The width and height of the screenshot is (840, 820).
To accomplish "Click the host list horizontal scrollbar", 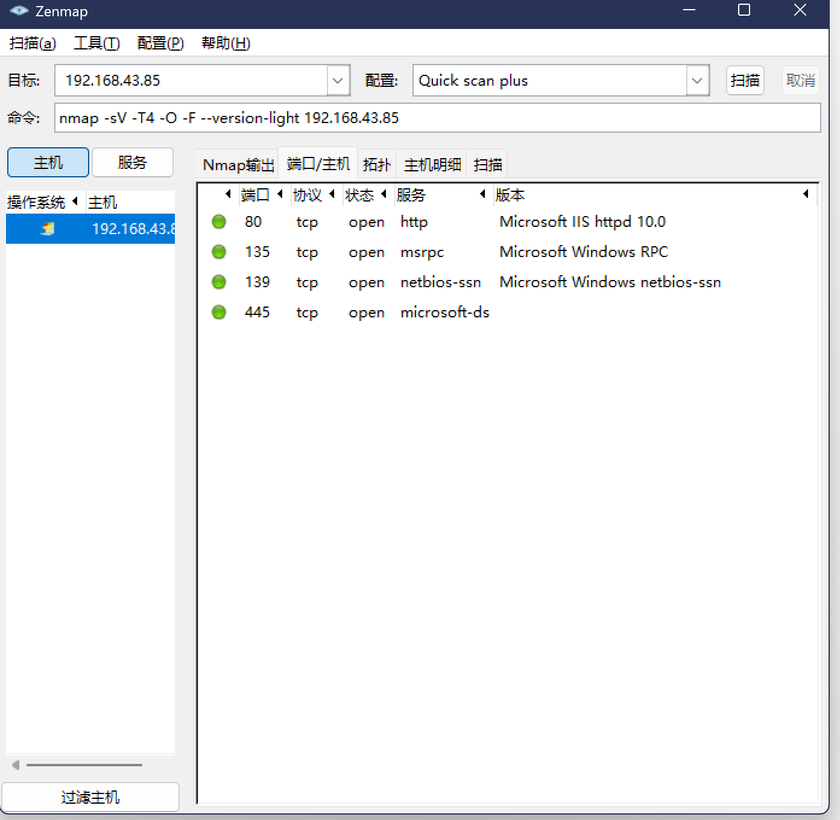I will (84, 764).
